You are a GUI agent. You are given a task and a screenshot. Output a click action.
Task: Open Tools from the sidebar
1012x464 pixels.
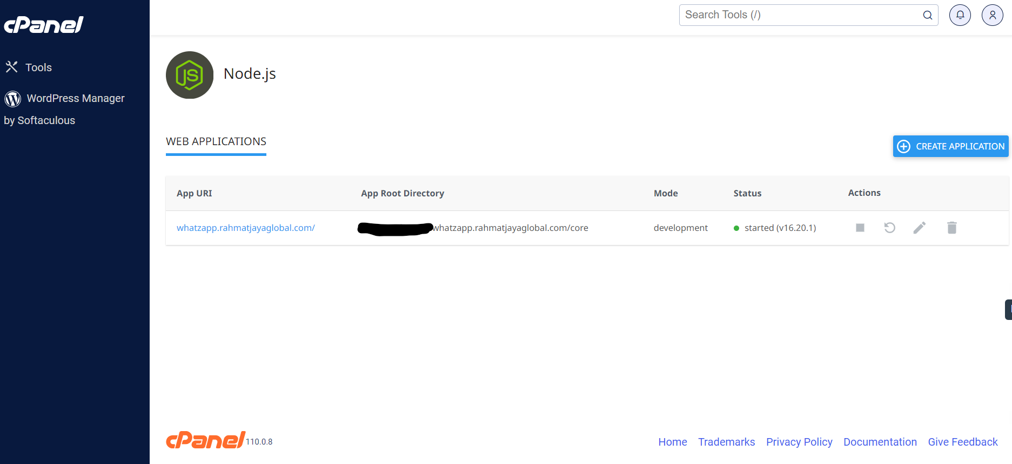(x=29, y=67)
